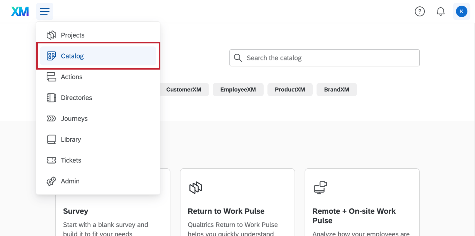
Task: Open Actions from the menu
Action: (98, 77)
